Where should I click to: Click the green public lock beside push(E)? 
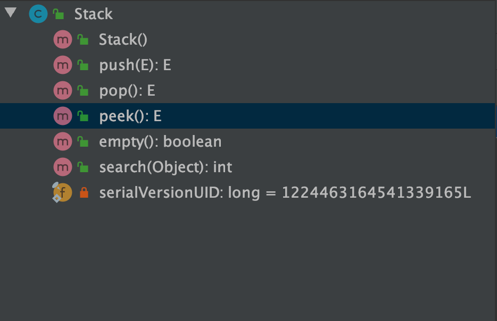[x=82, y=65]
